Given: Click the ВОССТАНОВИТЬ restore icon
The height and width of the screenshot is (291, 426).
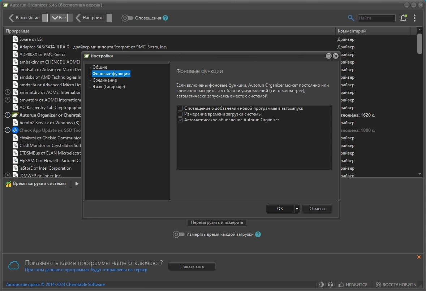Looking at the screenshot, I should coord(378,285).
